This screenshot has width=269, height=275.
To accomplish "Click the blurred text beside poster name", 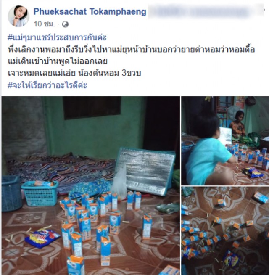I will (x=206, y=12).
